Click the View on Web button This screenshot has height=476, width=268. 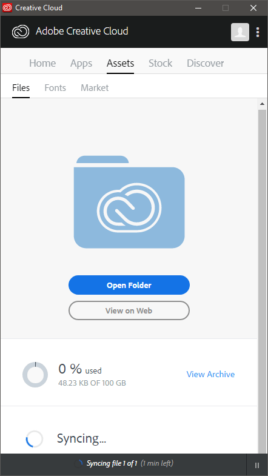(129, 310)
